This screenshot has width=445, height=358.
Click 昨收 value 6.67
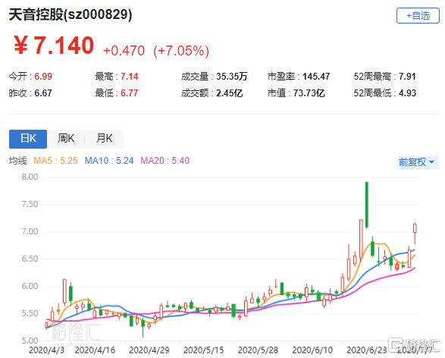(43, 93)
